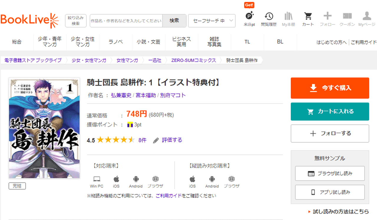Click the Myページ profile icon

tap(366, 16)
